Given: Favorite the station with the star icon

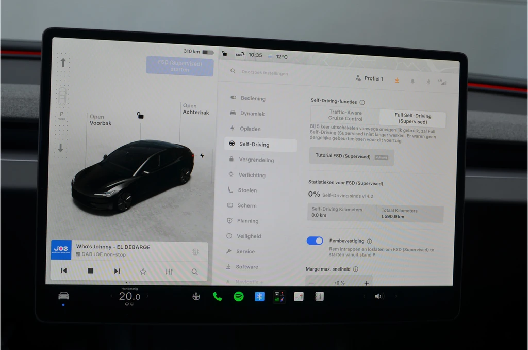Looking at the screenshot, I should [x=143, y=272].
